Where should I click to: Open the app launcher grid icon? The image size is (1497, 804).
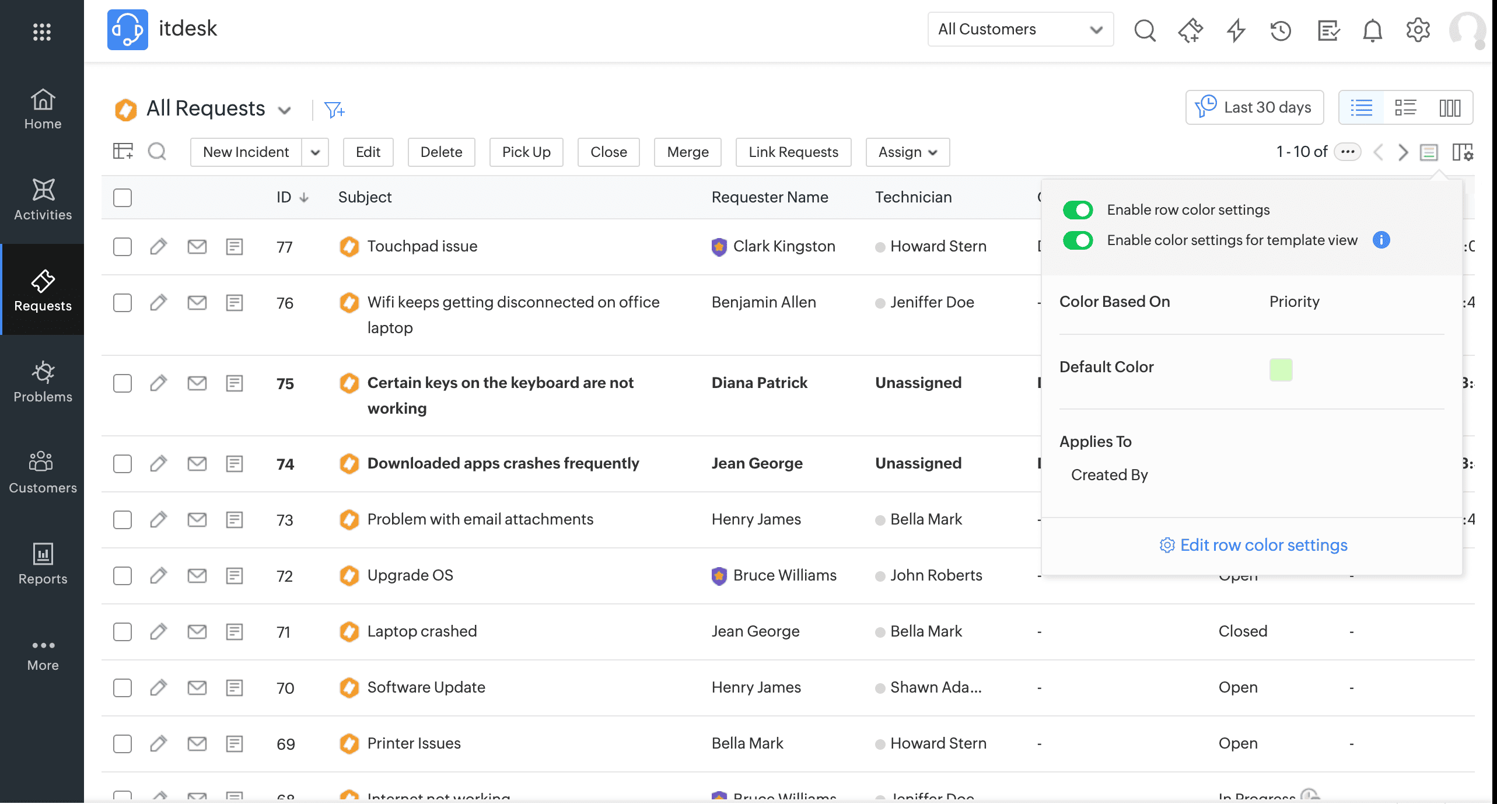[42, 32]
